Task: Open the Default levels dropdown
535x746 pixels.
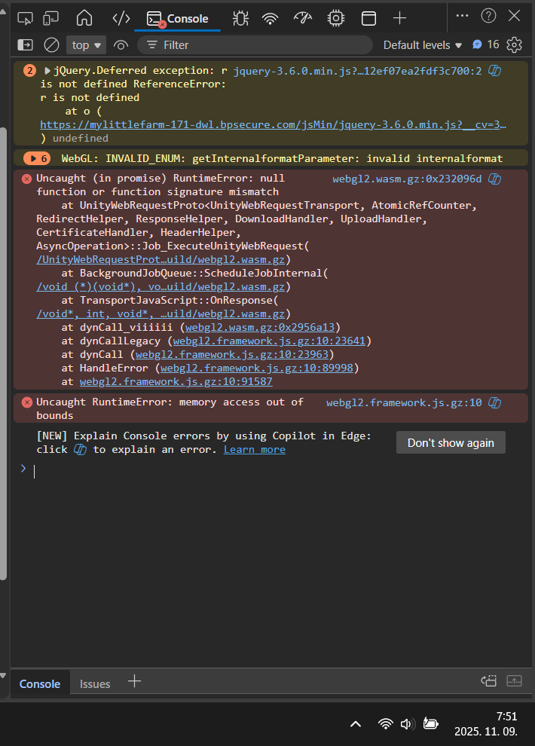Action: point(422,45)
